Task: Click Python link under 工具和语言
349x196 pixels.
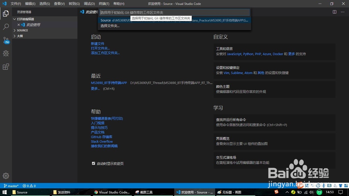Action: (x=248, y=54)
